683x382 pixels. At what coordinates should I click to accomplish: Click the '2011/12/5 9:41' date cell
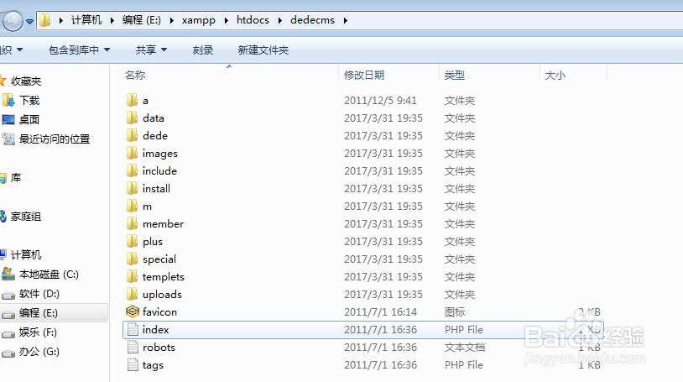click(x=380, y=100)
